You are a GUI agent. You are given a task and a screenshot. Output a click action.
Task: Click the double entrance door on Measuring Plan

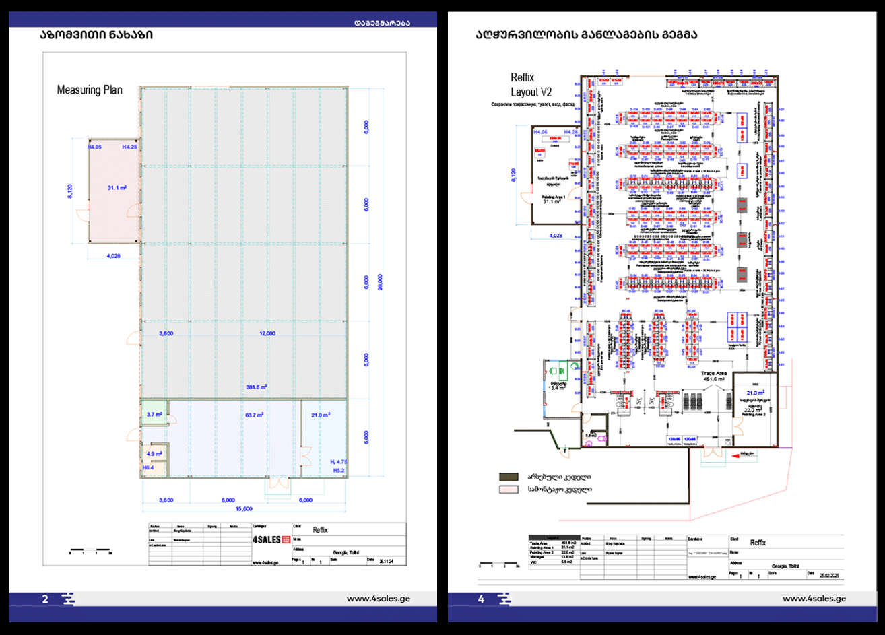[277, 483]
